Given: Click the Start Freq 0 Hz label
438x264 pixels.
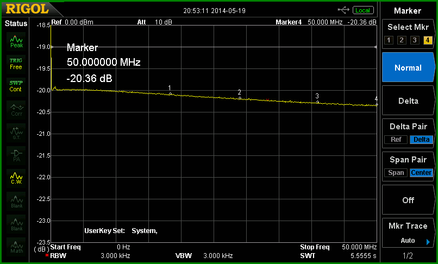Looking at the screenshot, I should tap(90, 247).
